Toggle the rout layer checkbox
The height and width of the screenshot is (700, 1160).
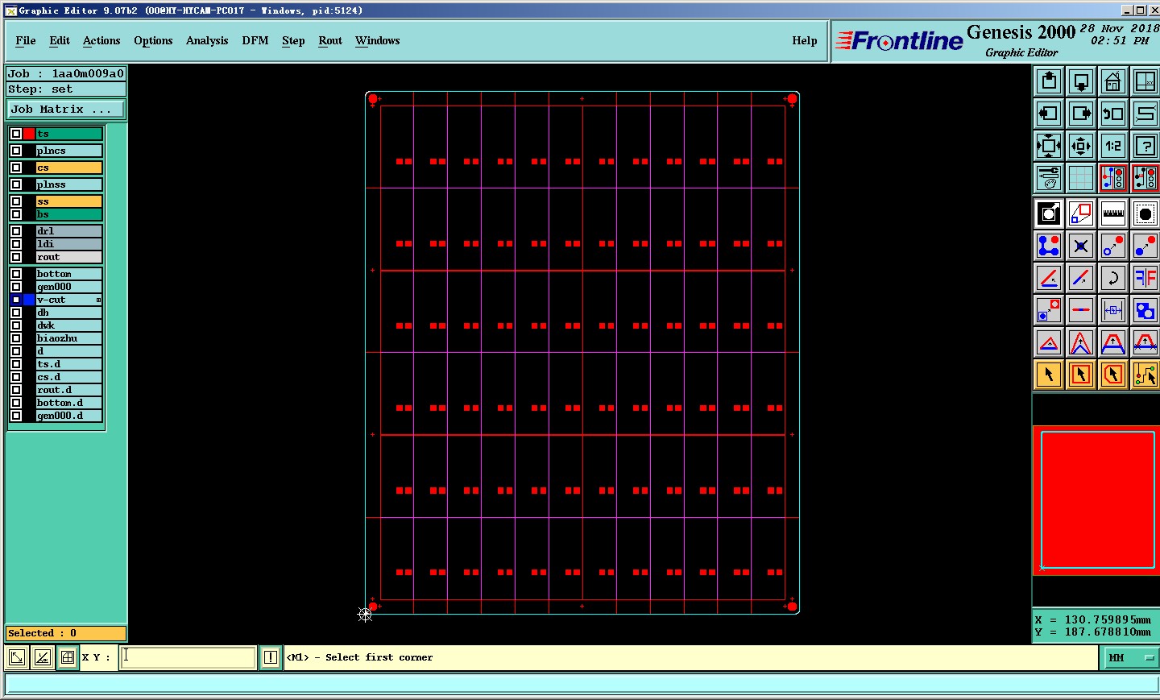pos(16,257)
